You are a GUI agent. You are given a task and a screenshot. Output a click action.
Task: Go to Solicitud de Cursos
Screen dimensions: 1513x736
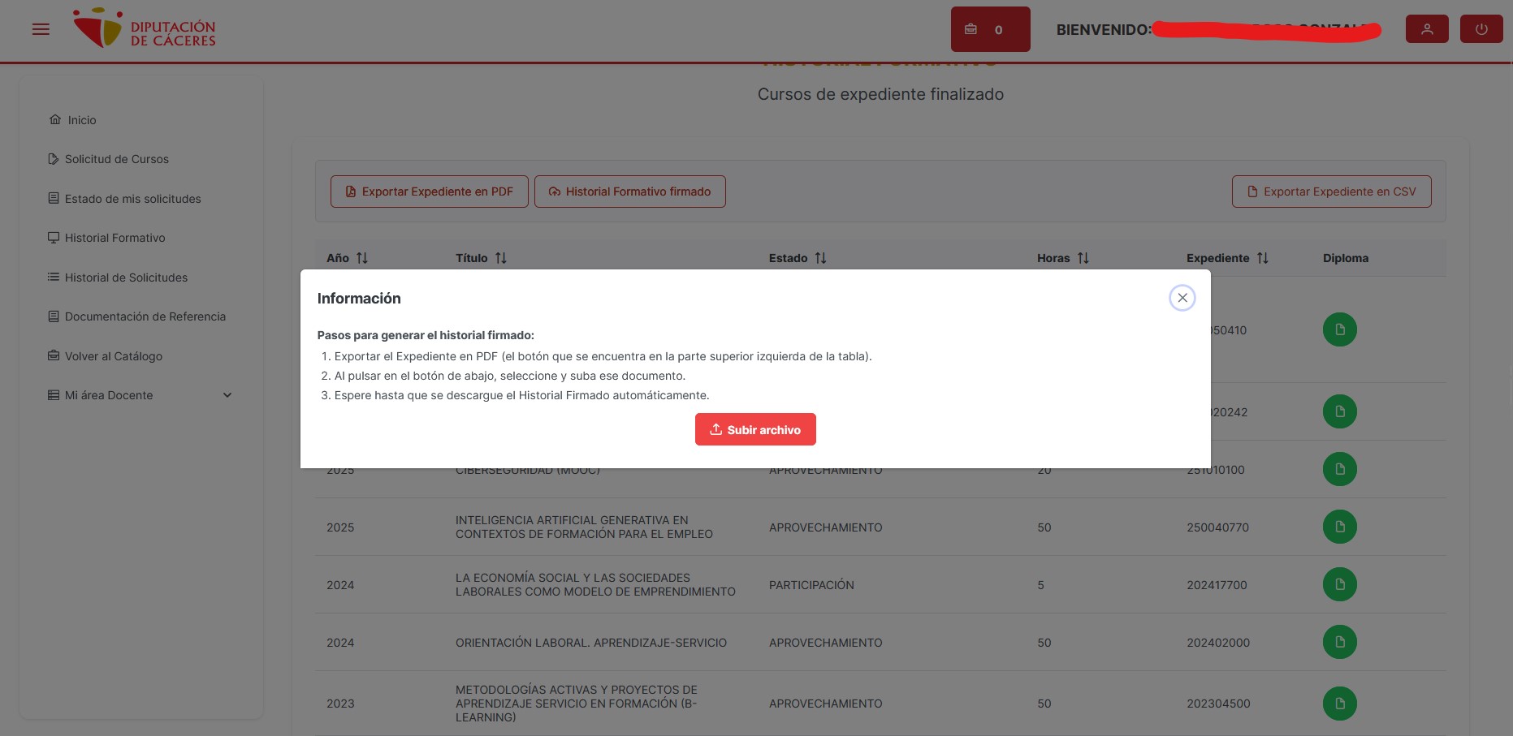(x=116, y=159)
